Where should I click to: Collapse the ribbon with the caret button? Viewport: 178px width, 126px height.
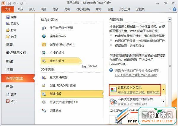click(170, 9)
